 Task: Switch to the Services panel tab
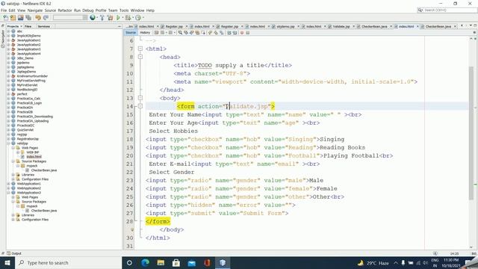coord(44,27)
